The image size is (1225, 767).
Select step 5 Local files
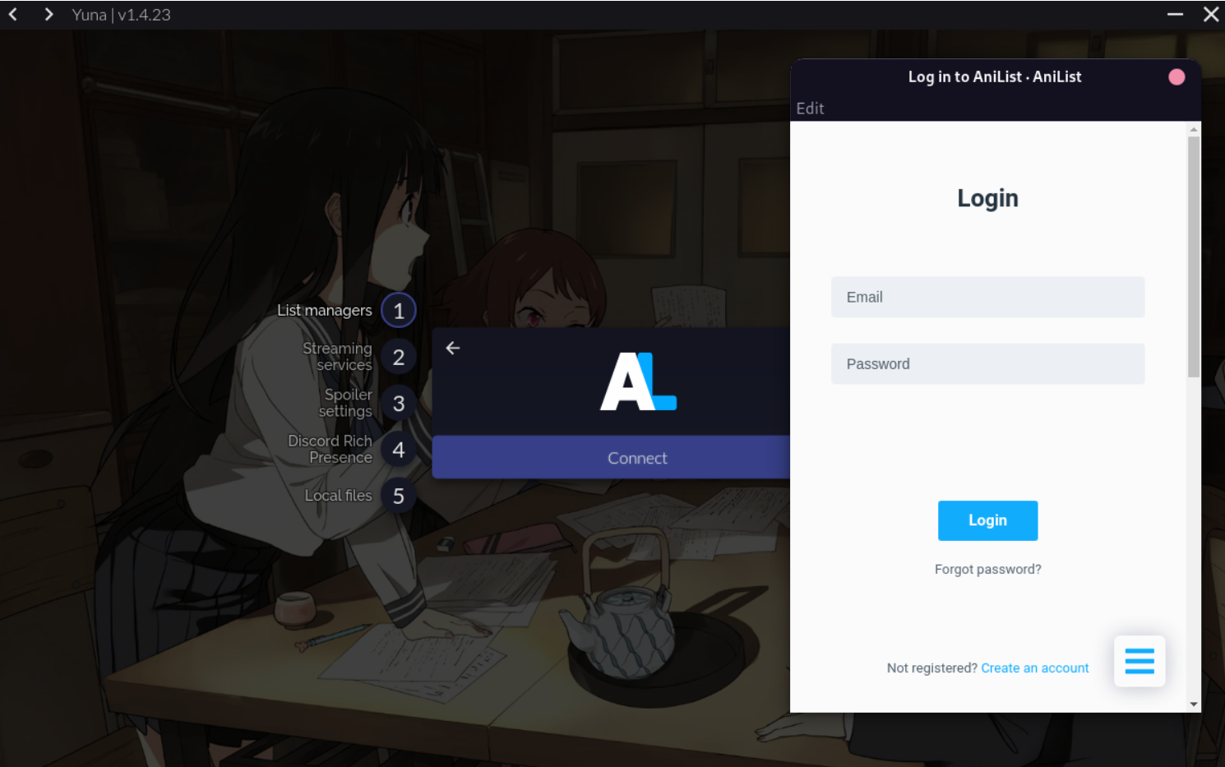coord(399,495)
